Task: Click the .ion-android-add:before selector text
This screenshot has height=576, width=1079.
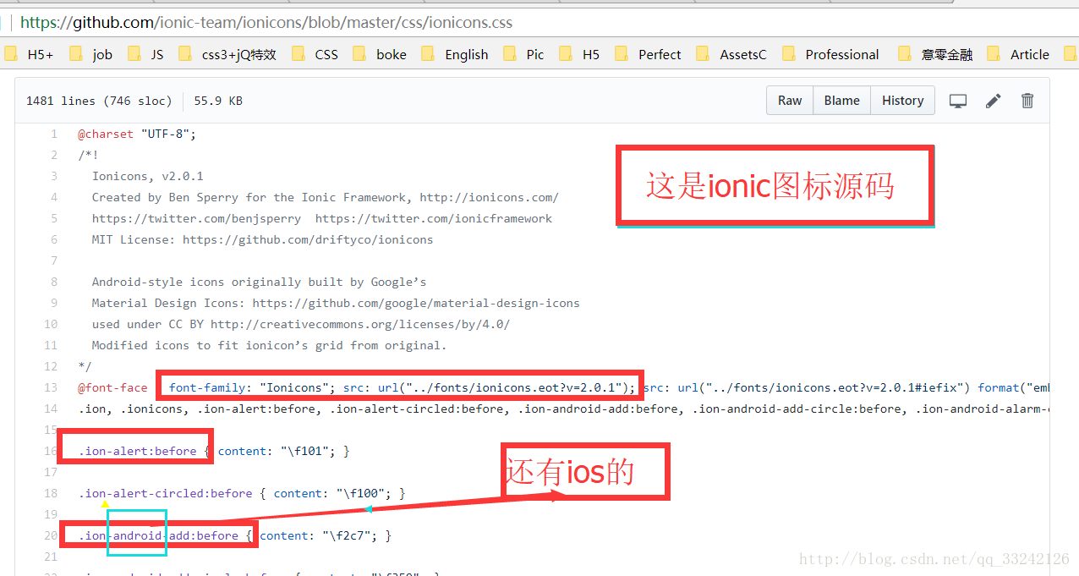Action: (158, 535)
